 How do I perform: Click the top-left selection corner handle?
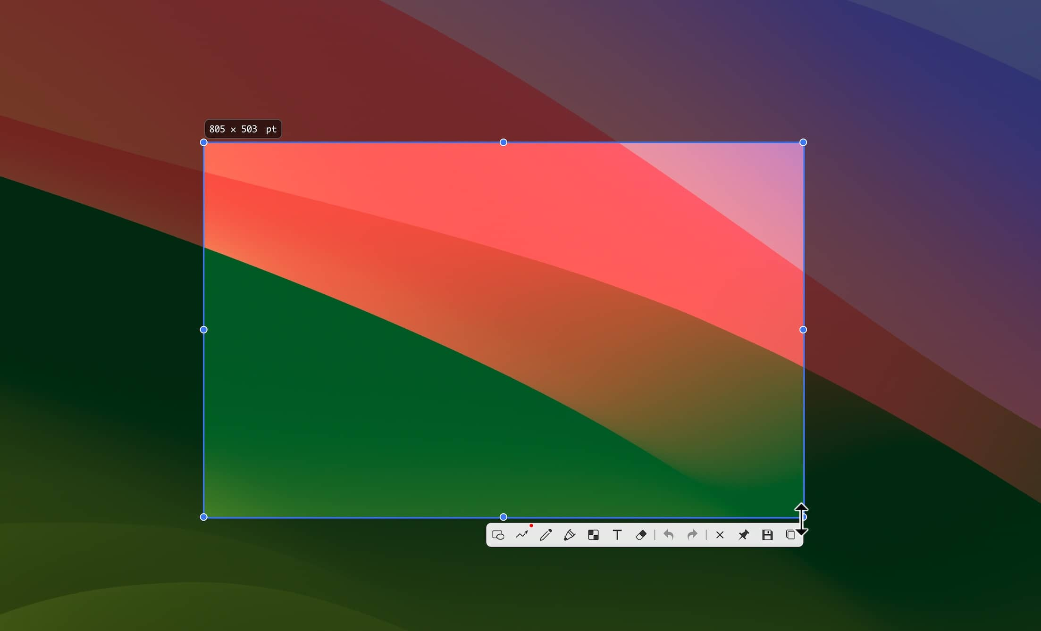pos(204,142)
